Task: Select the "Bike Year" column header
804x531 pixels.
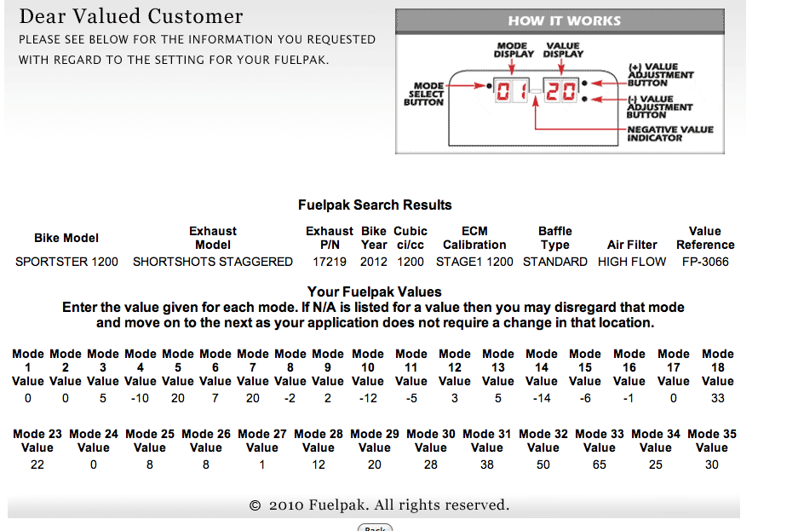Action: [374, 238]
